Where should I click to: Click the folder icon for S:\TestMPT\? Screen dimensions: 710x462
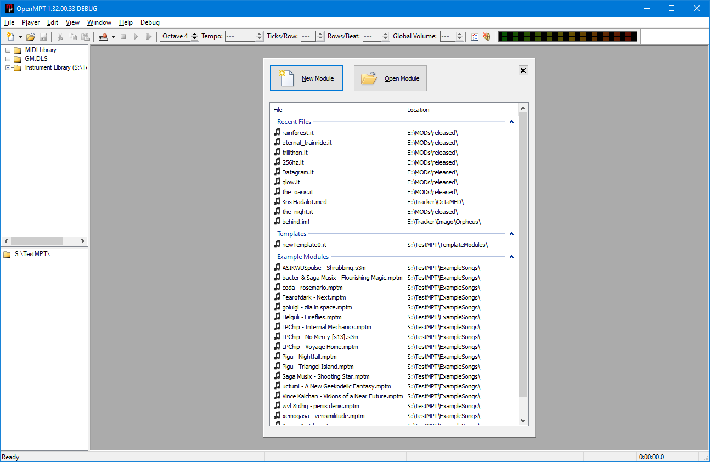(7, 255)
